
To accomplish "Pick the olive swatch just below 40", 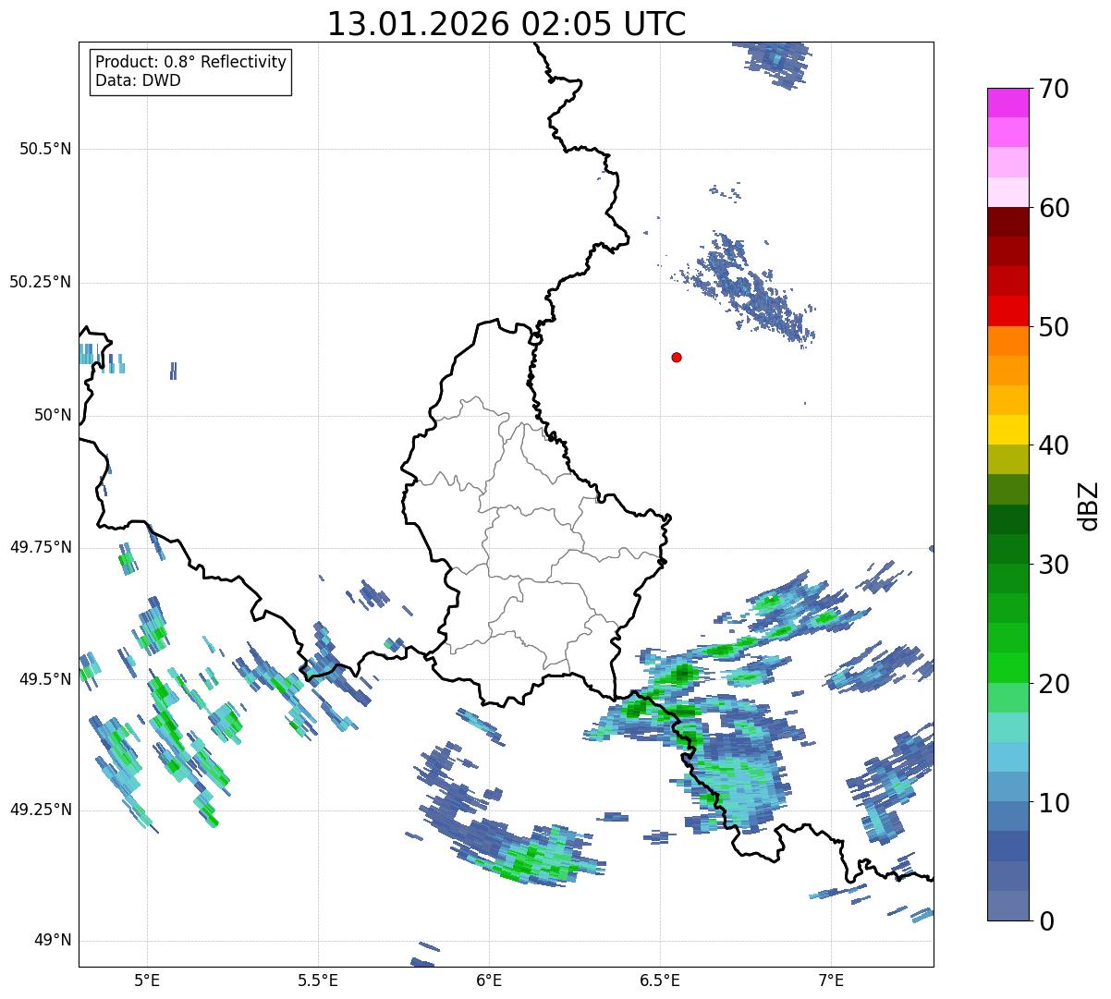I will (x=1007, y=460).
